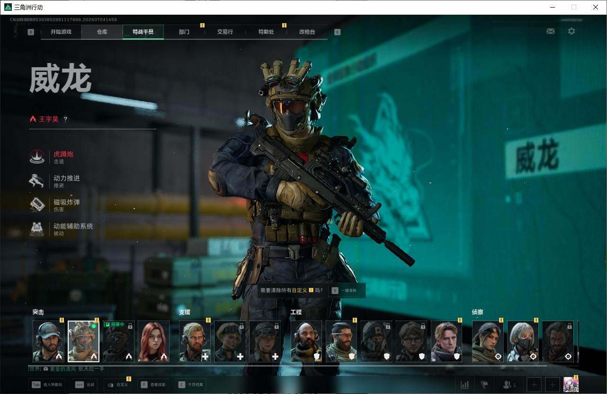
Task: Open the 干员档案 operator file button
Action: pyautogui.click(x=191, y=385)
